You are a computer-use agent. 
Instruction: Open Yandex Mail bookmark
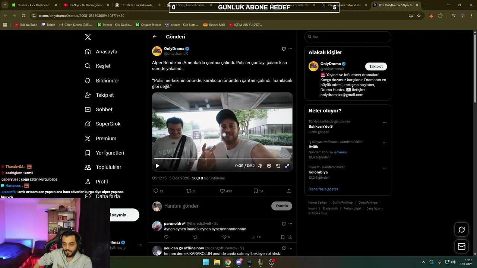[x=214, y=25]
